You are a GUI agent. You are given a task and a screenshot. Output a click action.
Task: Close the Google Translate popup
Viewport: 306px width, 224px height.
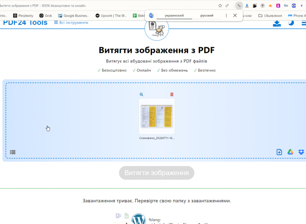click(235, 15)
